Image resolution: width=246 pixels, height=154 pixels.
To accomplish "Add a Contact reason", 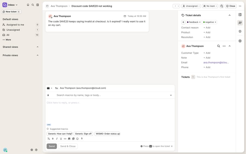I will (x=207, y=28).
